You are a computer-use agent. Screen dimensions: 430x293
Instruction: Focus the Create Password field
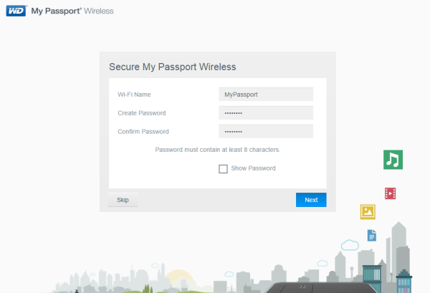tap(266, 112)
